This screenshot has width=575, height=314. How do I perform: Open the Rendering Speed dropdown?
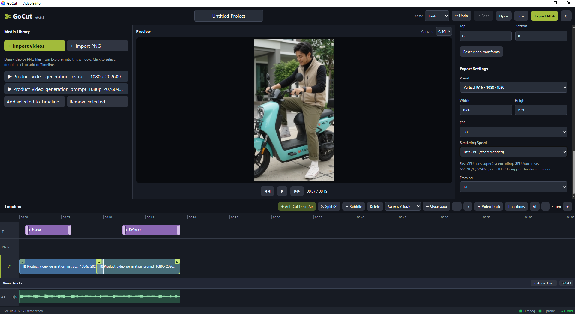[513, 152]
